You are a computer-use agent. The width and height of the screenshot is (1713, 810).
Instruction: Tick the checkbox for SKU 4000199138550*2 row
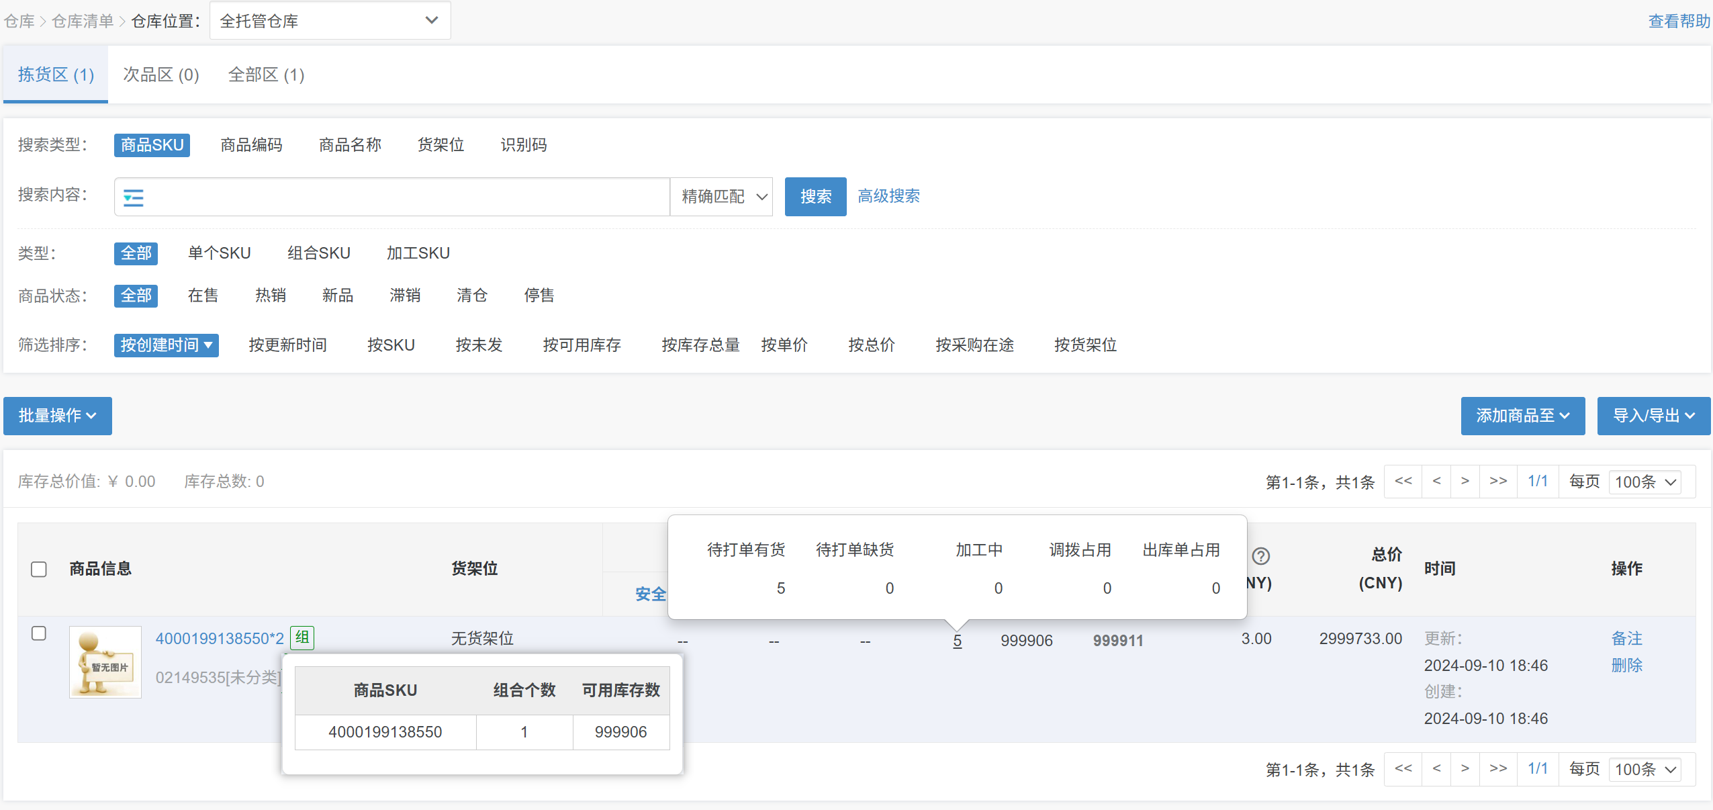coord(39,634)
